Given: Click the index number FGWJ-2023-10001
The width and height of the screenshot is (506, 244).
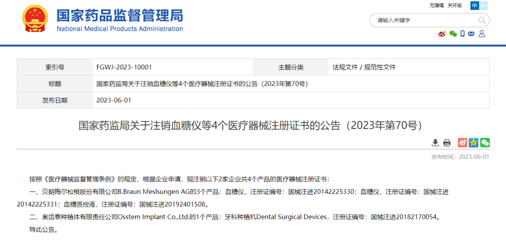Looking at the screenshot, I should pyautogui.click(x=124, y=67).
